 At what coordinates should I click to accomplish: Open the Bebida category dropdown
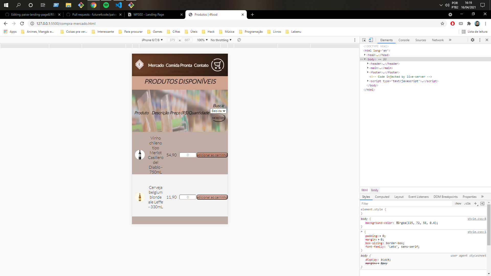point(218,111)
